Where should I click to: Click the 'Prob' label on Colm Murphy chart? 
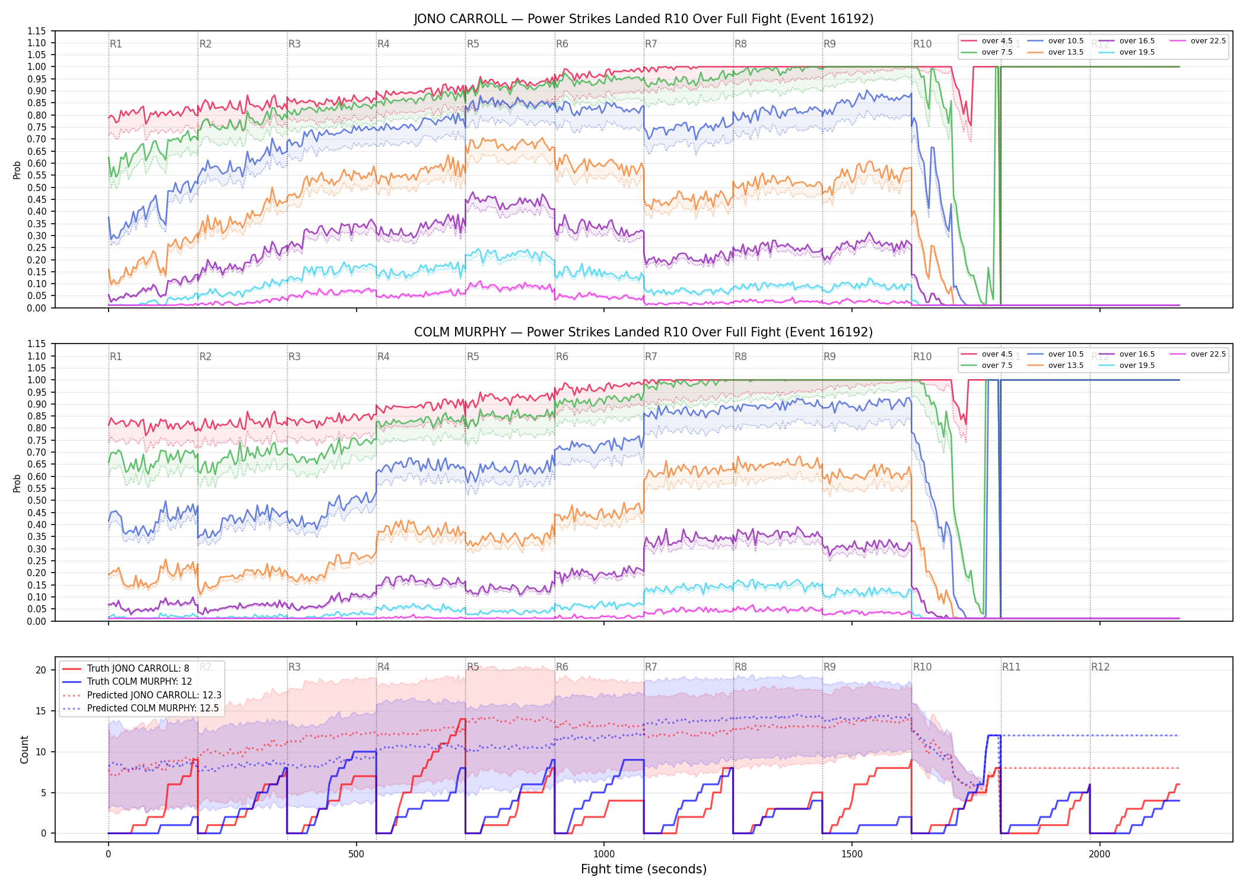coord(17,483)
